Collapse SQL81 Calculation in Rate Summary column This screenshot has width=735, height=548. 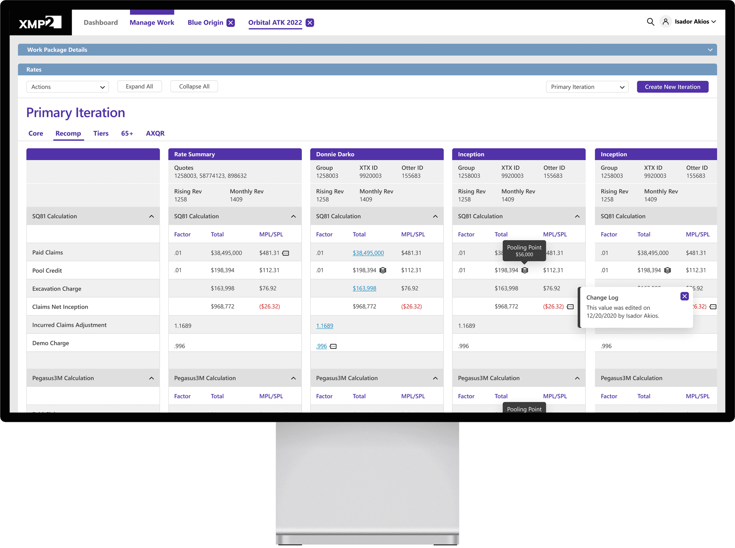[x=293, y=216]
